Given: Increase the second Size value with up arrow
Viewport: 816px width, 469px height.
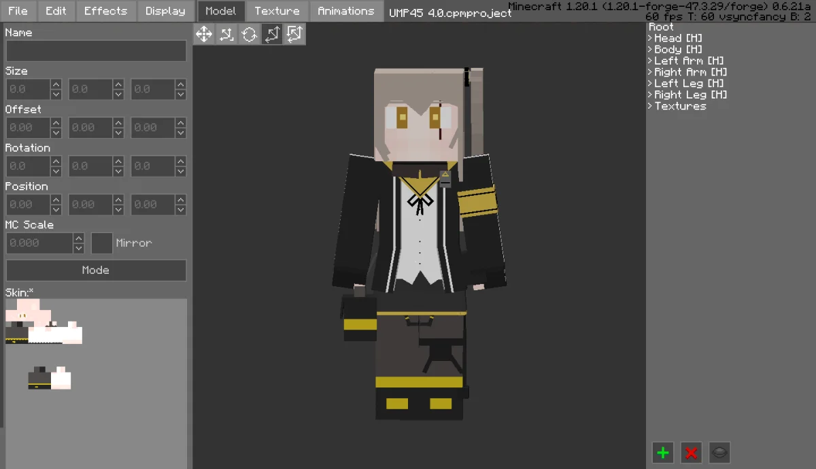Looking at the screenshot, I should point(118,84).
